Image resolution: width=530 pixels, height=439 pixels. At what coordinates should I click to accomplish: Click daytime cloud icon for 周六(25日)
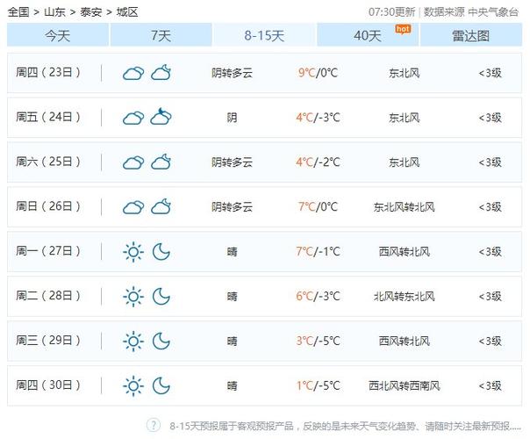coord(133,162)
